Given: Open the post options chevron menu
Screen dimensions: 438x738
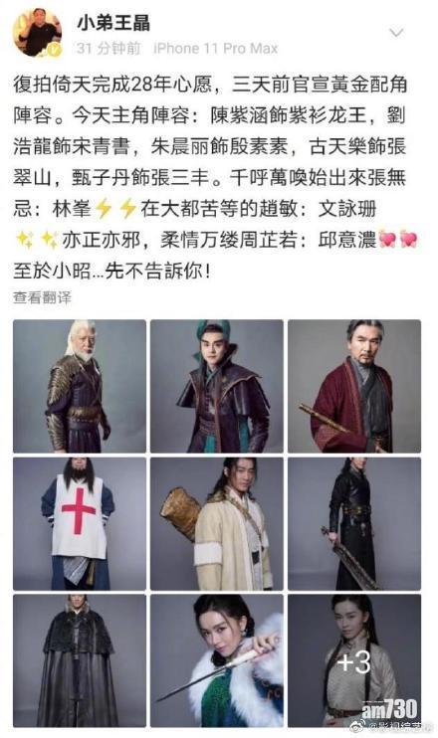Looking at the screenshot, I should coord(396,33).
